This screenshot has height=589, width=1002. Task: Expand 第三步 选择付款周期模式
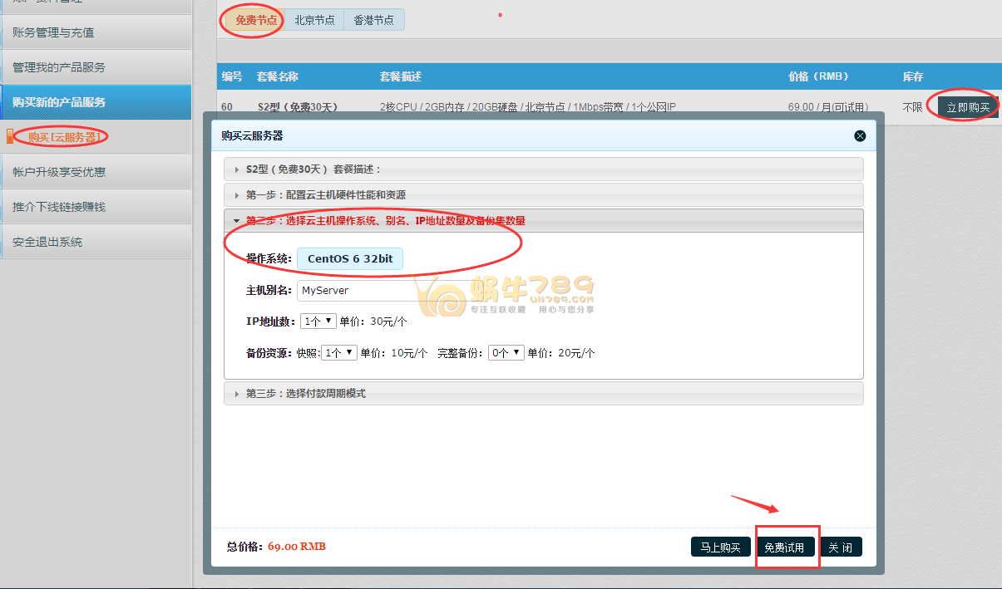[544, 393]
